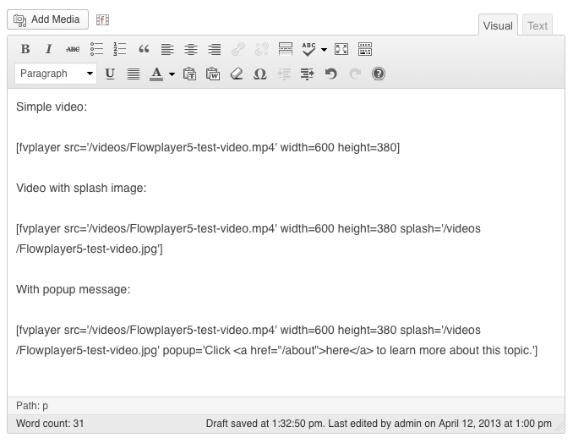Click the first fvplayer shortcode line
Viewport: 573px width, 443px height.
click(208, 147)
